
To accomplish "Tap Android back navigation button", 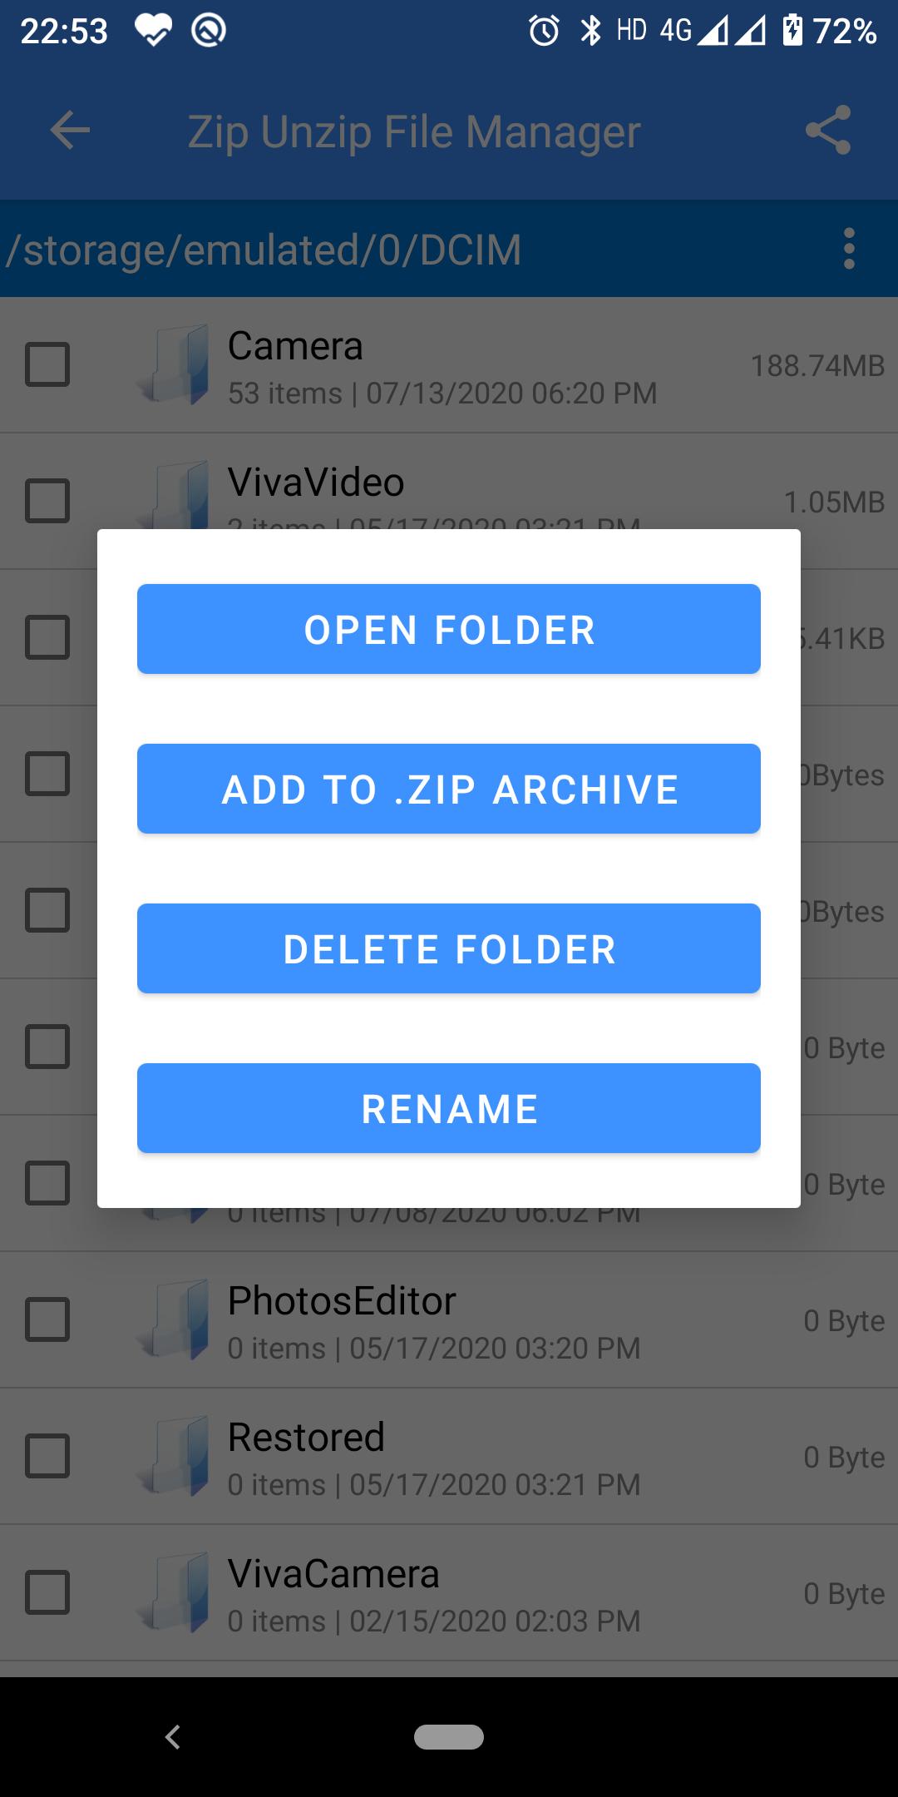I will (x=173, y=1737).
